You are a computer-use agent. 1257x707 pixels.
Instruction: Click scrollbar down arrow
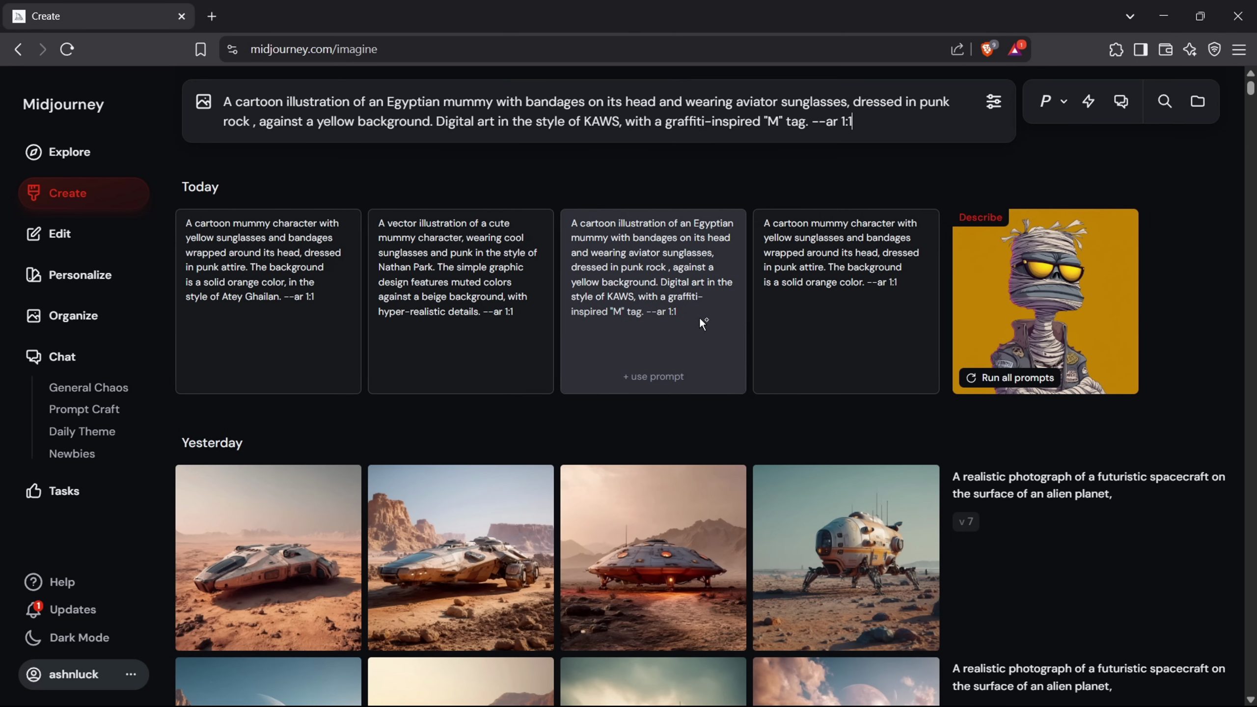[1251, 699]
